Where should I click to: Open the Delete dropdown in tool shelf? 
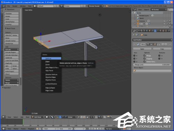click(x=11, y=80)
